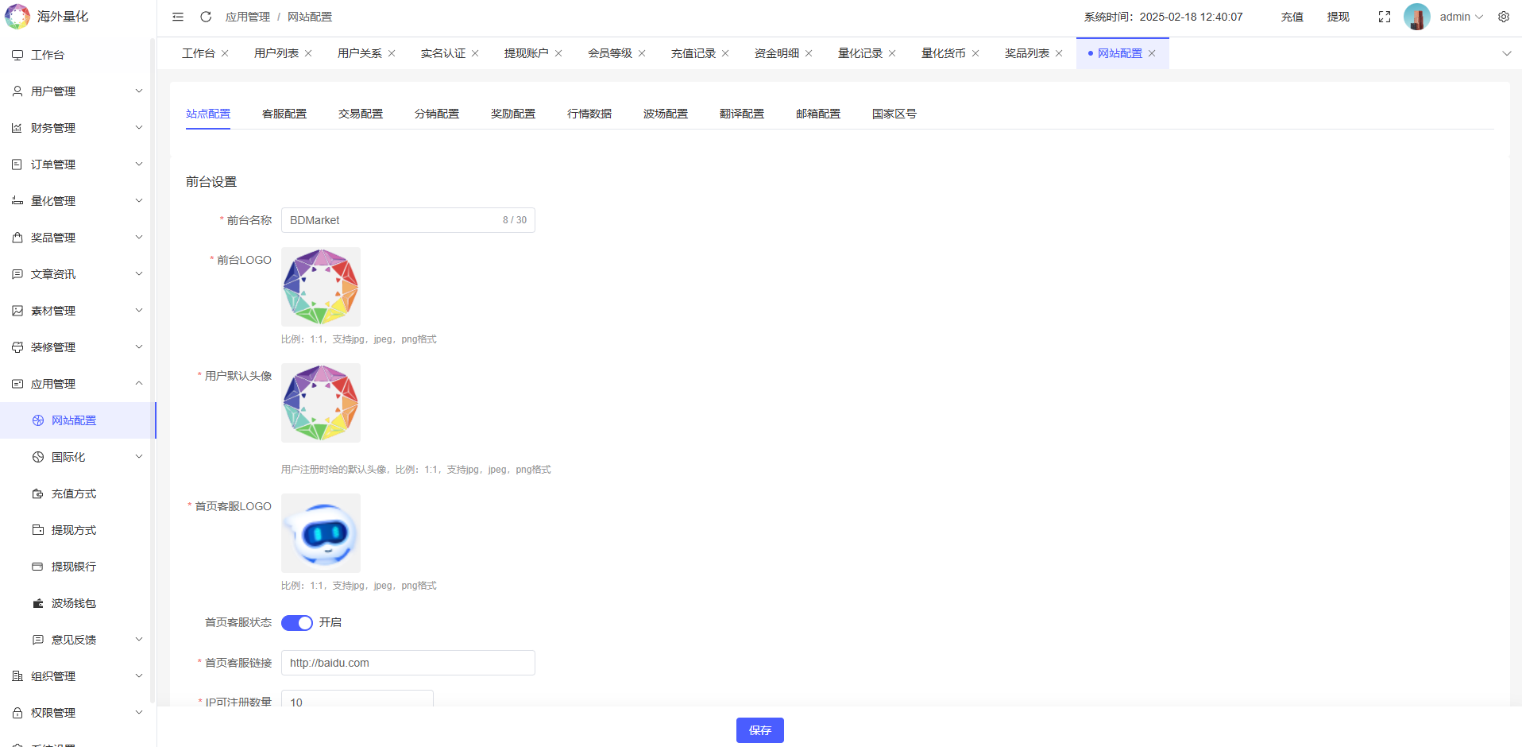Click the fullscreen icon in top bar

tap(1385, 16)
